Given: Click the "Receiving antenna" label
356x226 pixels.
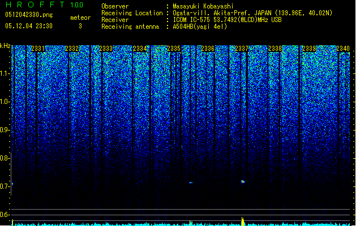Looking at the screenshot, I should point(130,27).
